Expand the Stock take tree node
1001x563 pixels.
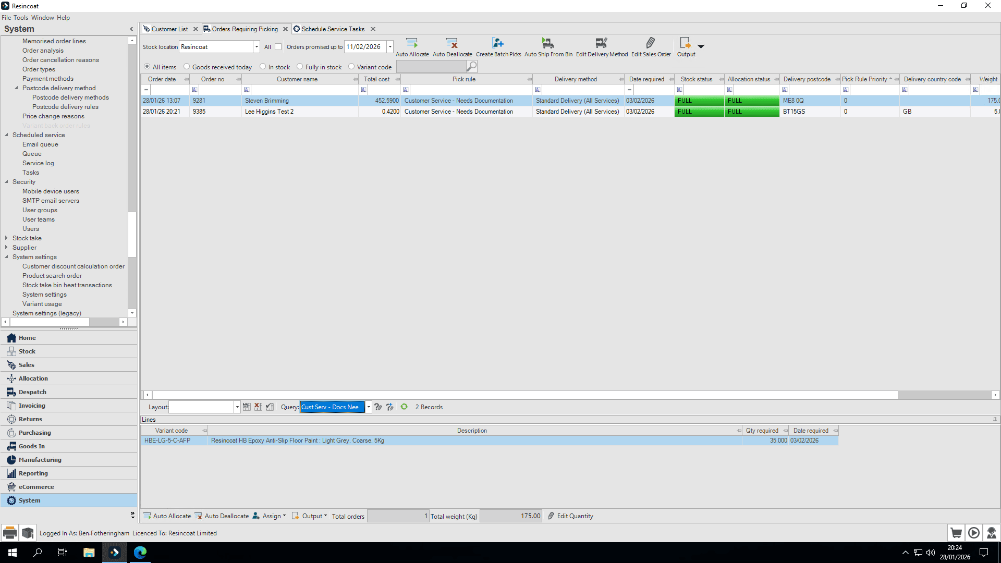tap(6, 238)
